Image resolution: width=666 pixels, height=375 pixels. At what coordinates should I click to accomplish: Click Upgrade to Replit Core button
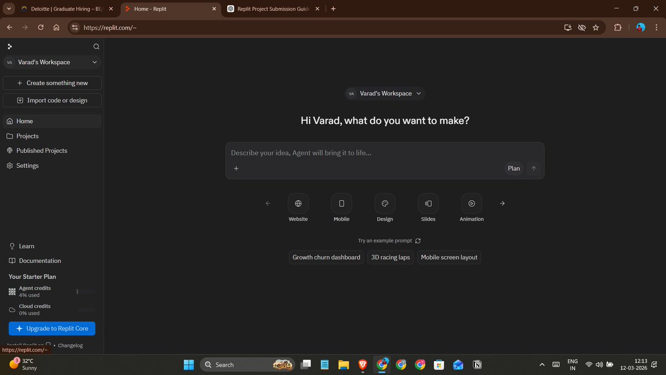52,328
